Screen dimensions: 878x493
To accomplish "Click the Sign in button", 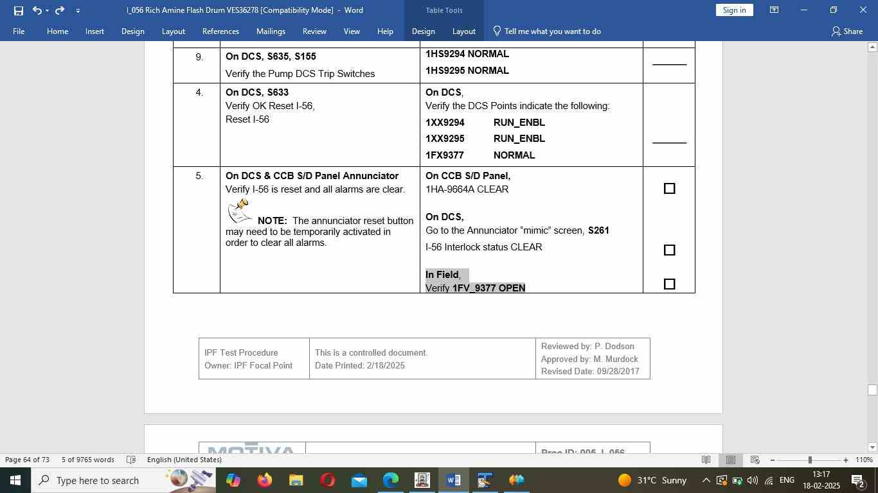I will 734,10.
